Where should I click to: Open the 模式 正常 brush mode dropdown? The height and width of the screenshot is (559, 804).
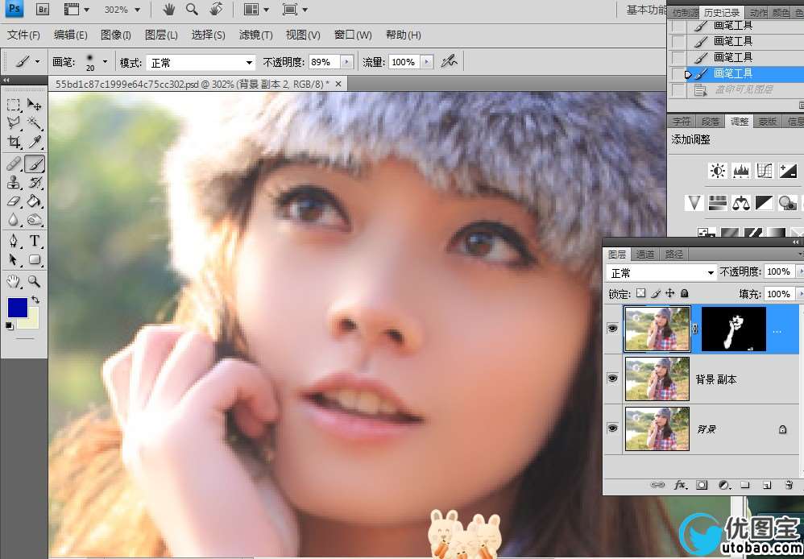tap(201, 63)
